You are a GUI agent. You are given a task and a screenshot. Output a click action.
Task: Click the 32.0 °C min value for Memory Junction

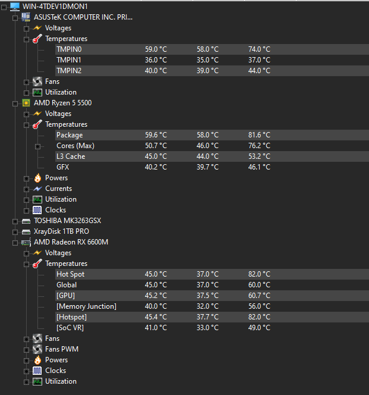pos(207,306)
